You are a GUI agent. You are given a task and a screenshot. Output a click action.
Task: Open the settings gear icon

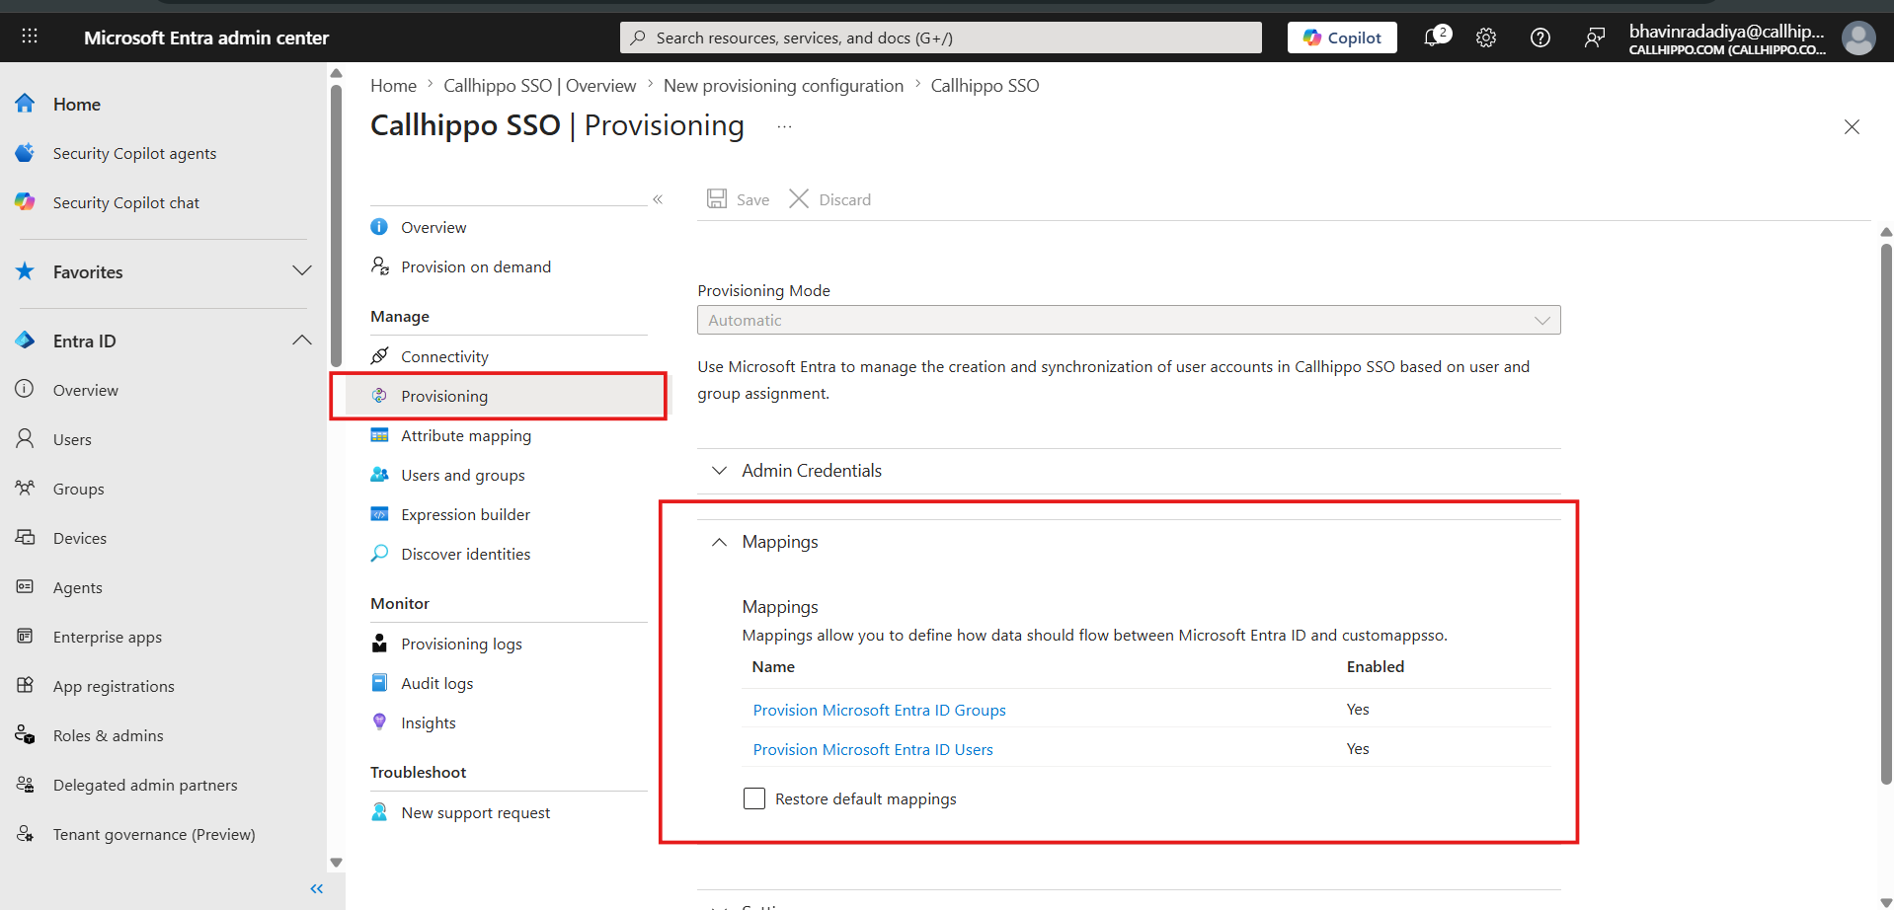point(1486,38)
